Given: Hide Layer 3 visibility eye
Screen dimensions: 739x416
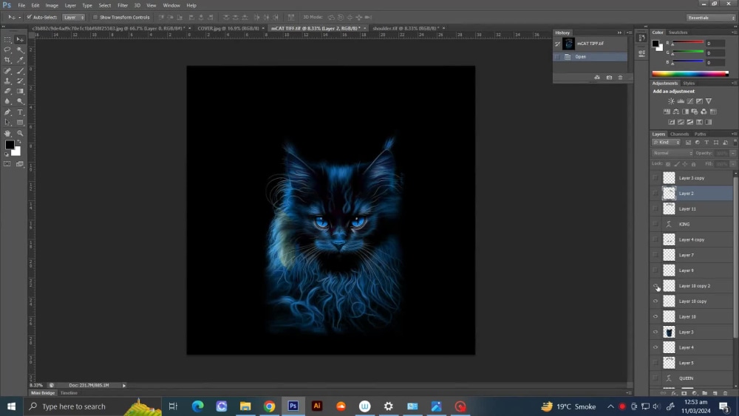Looking at the screenshot, I should [655, 333].
